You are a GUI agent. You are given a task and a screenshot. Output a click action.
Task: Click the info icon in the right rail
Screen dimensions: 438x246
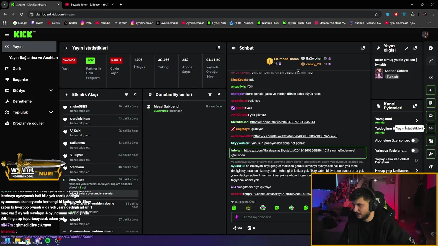pyautogui.click(x=430, y=48)
